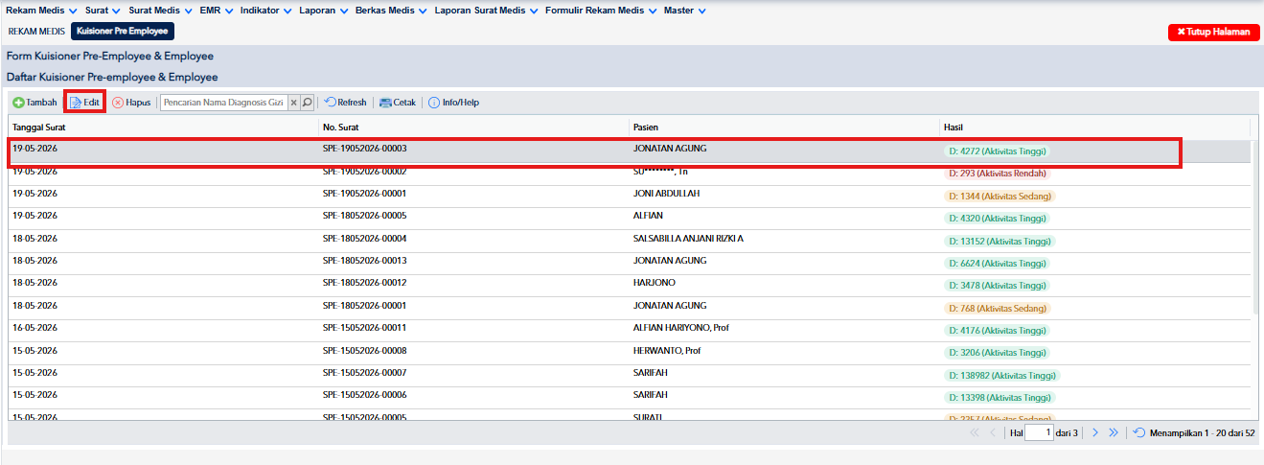Click result badge D: 3206 (Aktivitas Tinggi)

click(x=997, y=353)
